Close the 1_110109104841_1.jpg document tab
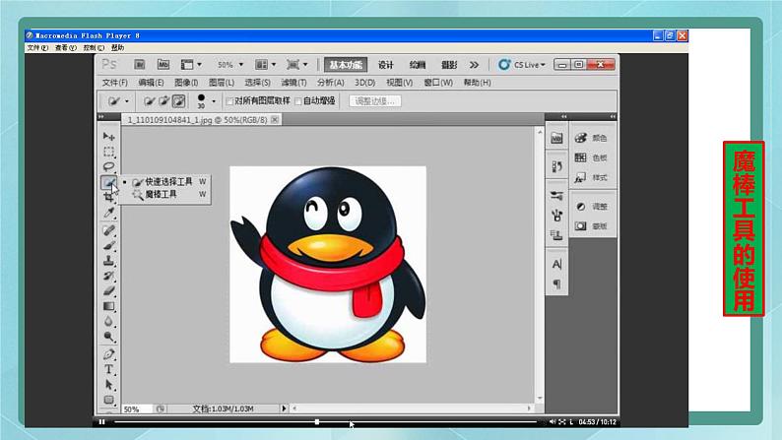 click(275, 119)
